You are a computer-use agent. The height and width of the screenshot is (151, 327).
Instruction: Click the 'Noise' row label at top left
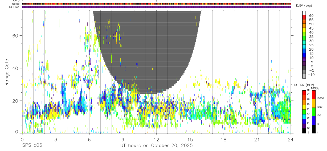tap(16, 4)
